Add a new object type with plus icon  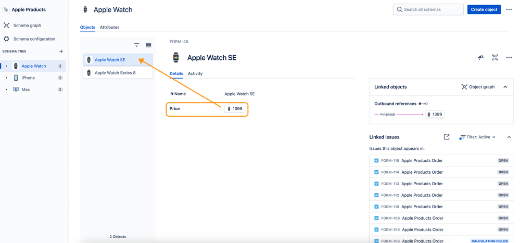pos(61,52)
